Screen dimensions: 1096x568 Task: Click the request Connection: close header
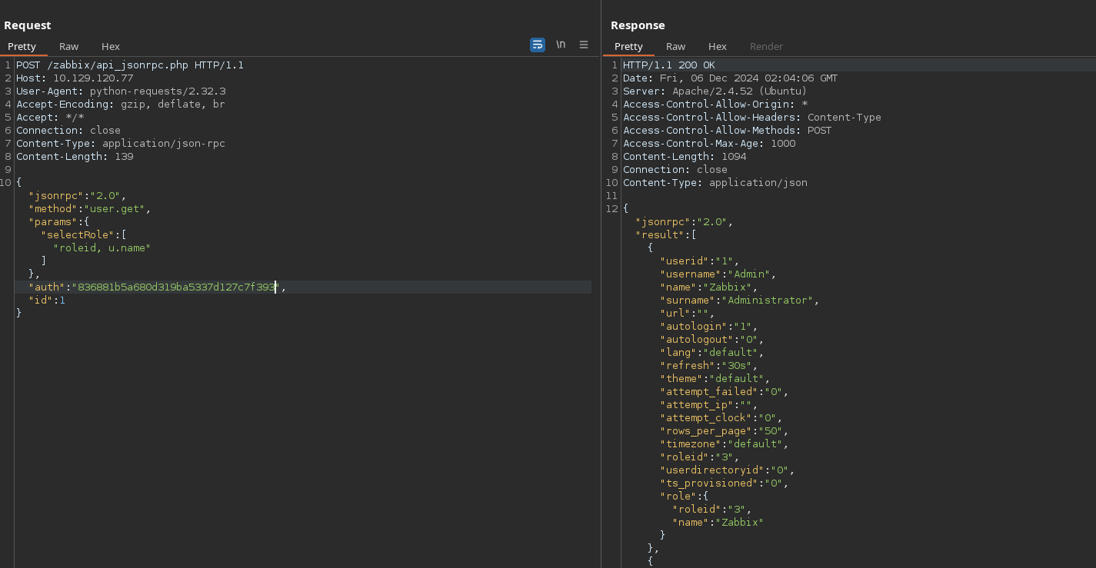[x=68, y=130]
